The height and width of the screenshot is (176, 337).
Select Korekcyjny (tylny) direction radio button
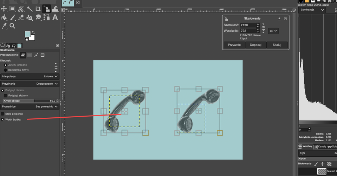pos(5,70)
